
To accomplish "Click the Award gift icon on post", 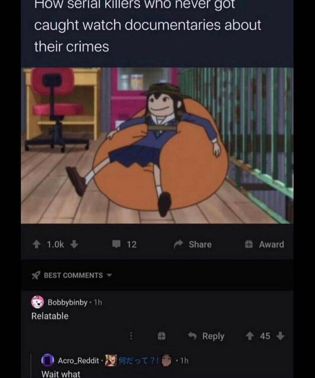I will (x=248, y=244).
